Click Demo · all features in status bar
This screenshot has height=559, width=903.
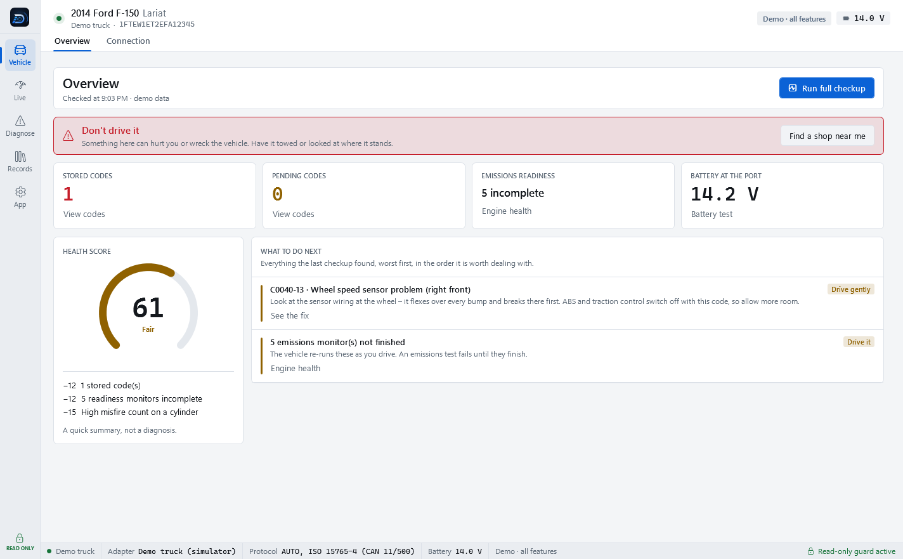526,551
